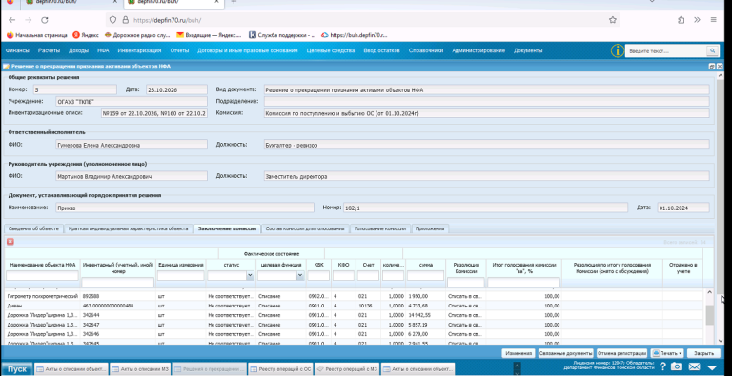Open the help question mark icon
Viewport: 732px width, 376px height.
point(662,366)
